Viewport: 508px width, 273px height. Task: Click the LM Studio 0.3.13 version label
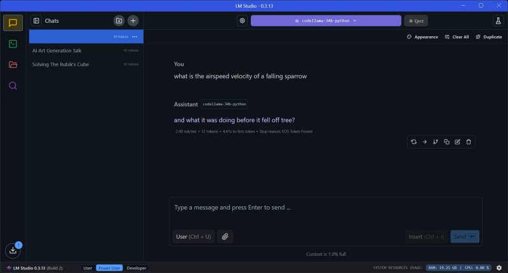pos(35,268)
